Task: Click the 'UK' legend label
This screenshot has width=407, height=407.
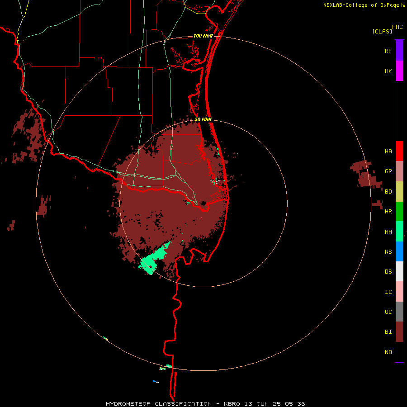Action: point(388,71)
